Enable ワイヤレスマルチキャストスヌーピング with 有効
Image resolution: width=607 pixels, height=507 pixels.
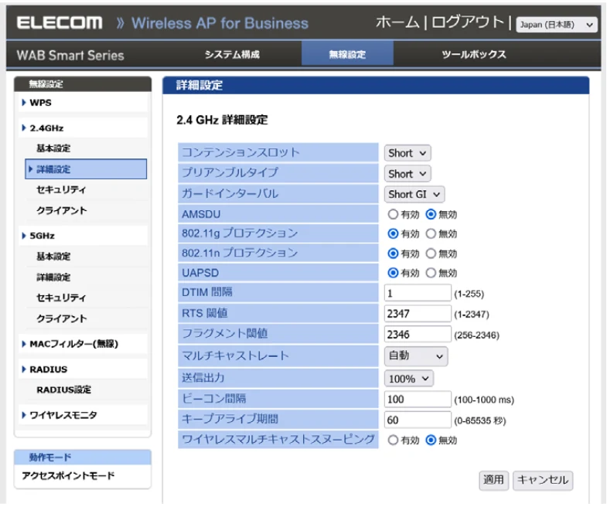tap(393, 440)
